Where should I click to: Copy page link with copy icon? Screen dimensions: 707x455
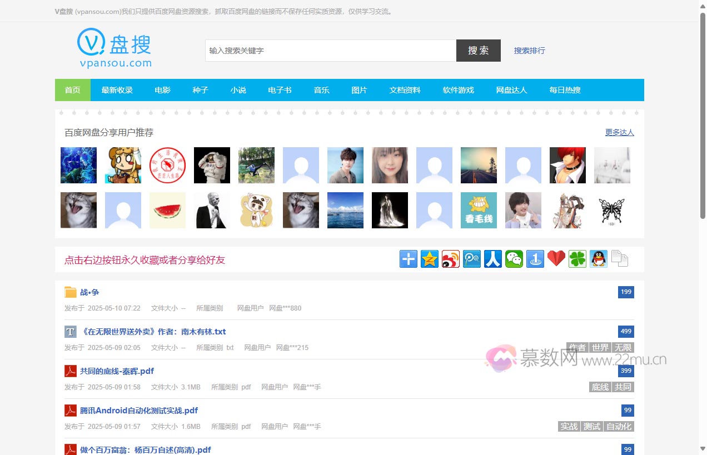pos(620,259)
